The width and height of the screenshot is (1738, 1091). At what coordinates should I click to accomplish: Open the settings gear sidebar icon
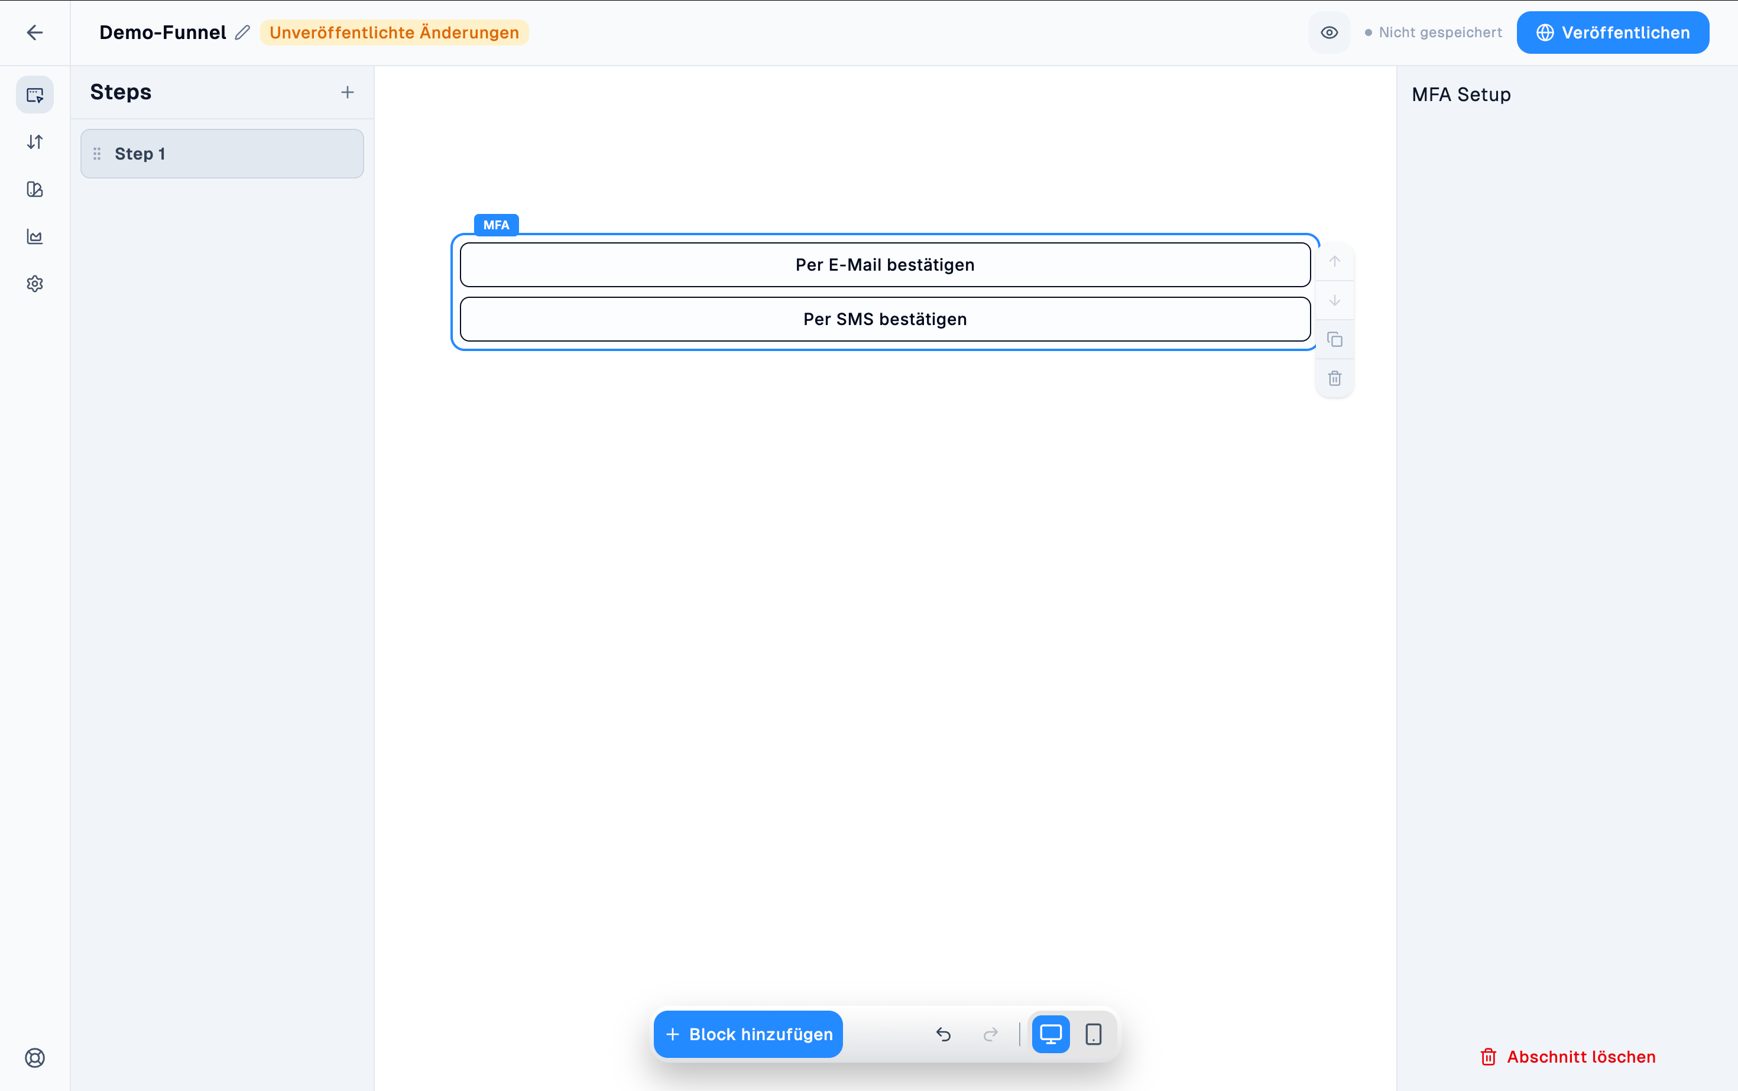(35, 284)
